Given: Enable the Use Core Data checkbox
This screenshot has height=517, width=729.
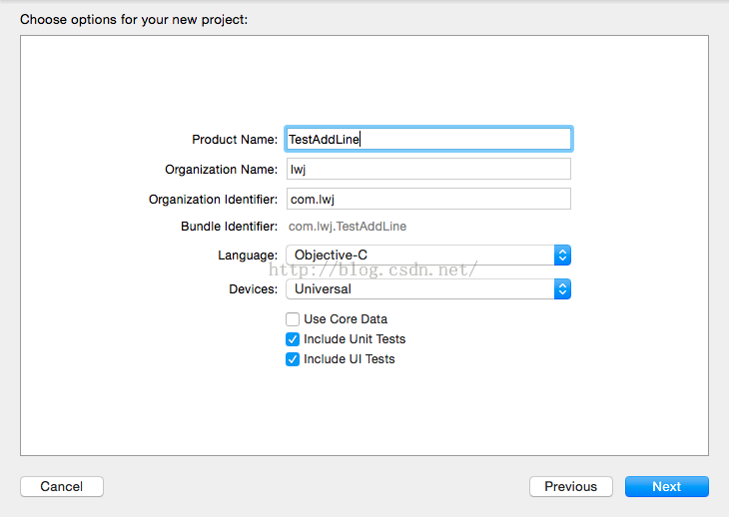Looking at the screenshot, I should tap(293, 319).
